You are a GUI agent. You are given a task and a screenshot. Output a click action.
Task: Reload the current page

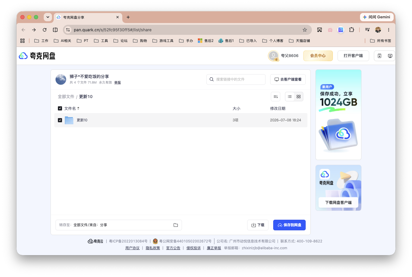pyautogui.click(x=45, y=30)
